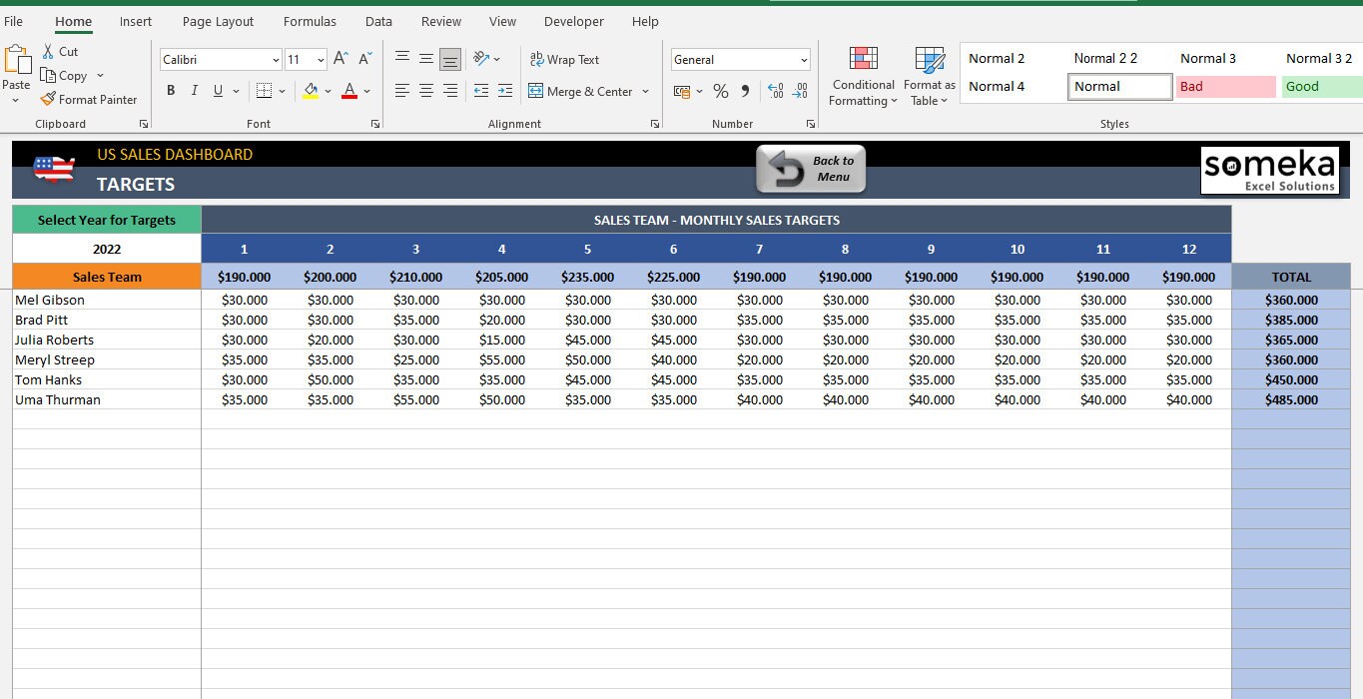Switch to the Formulas ribbon tab
This screenshot has width=1363, height=699.
click(310, 20)
